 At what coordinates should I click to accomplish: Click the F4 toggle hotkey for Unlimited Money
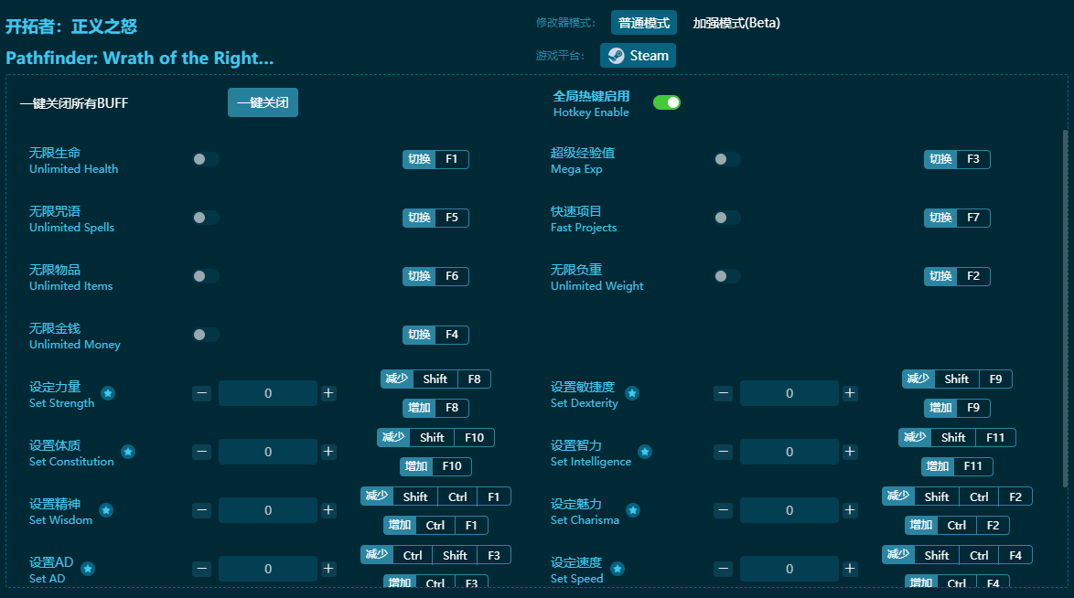(x=435, y=335)
